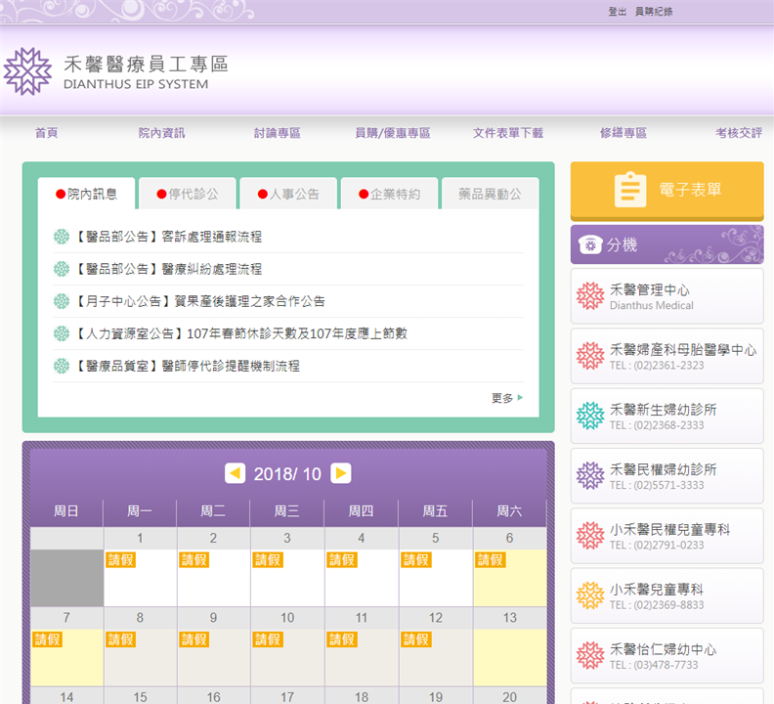
Task: Switch to the 企業特約 tab
Action: (x=390, y=194)
